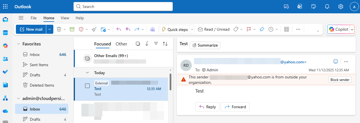Open notifications via the bell icon
Viewport: 360px width, 123px height.
tap(327, 7)
